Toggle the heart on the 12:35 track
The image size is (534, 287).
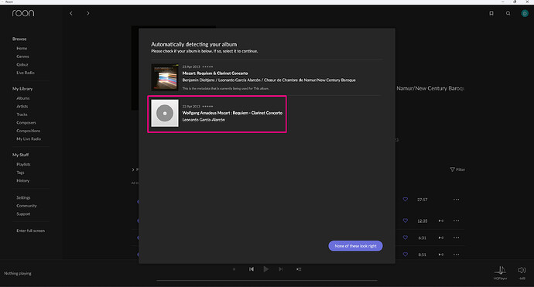406,220
